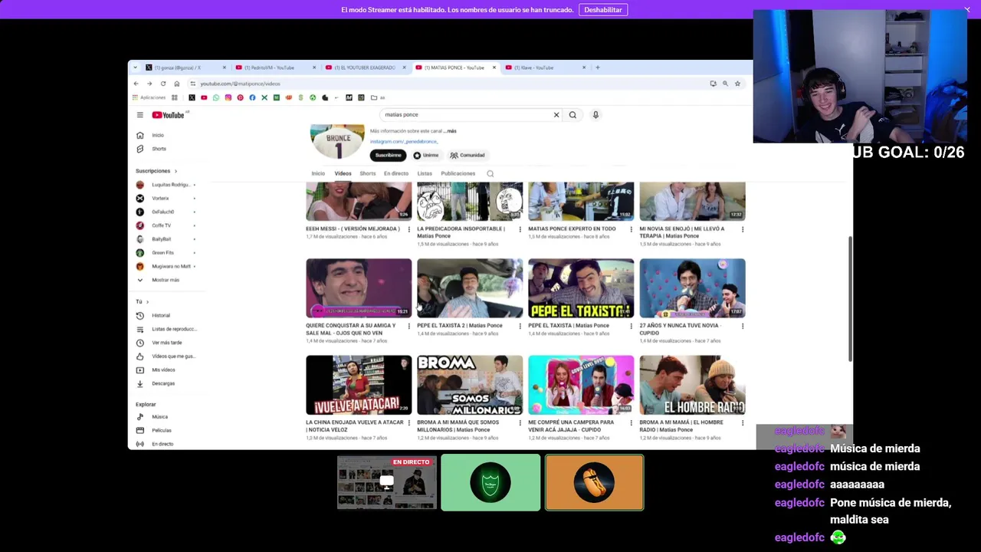Open the Pinterest bookmark icon
The width and height of the screenshot is (981, 552).
[240, 97]
